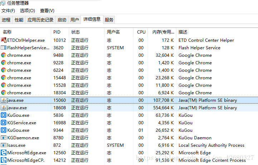Click Chrome icon for PID 15448

(x=4, y=77)
